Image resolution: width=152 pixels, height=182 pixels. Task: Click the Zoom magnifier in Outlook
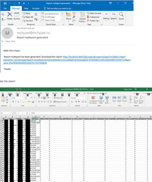pyautogui.click(x=121, y=16)
